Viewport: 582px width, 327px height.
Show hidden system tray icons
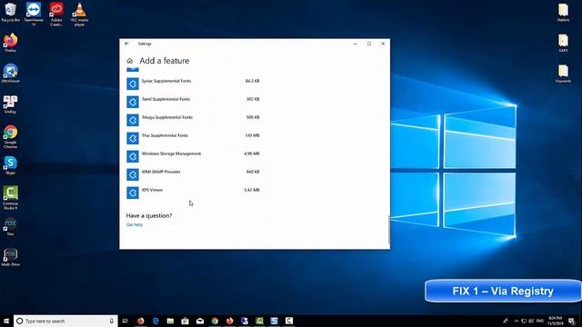pos(516,321)
